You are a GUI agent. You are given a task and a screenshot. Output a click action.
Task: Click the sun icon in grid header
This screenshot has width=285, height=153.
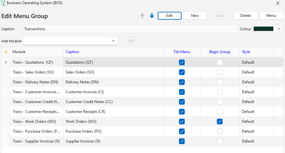tap(6, 52)
